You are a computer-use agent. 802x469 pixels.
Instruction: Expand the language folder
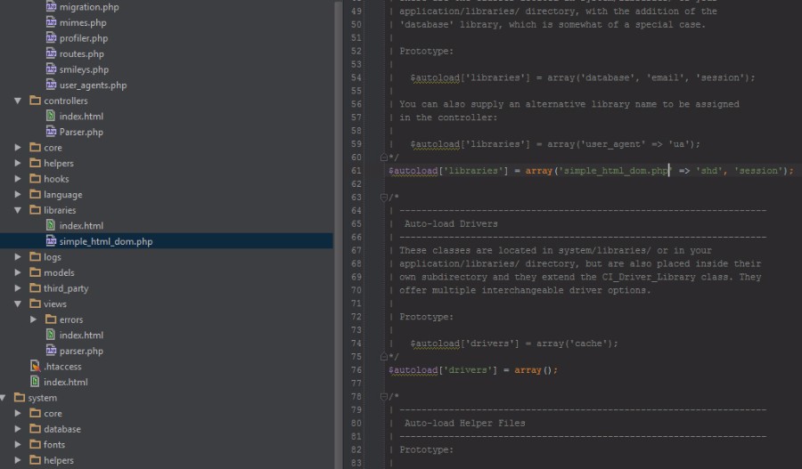point(18,194)
